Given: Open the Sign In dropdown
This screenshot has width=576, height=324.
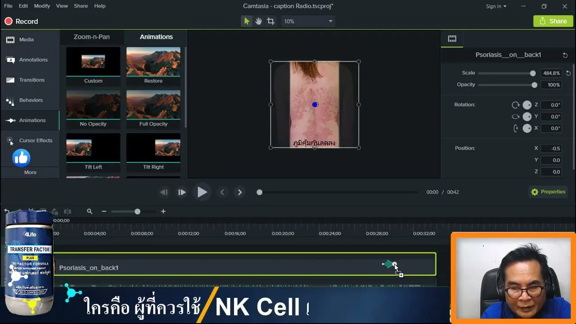Looking at the screenshot, I should click(496, 6).
